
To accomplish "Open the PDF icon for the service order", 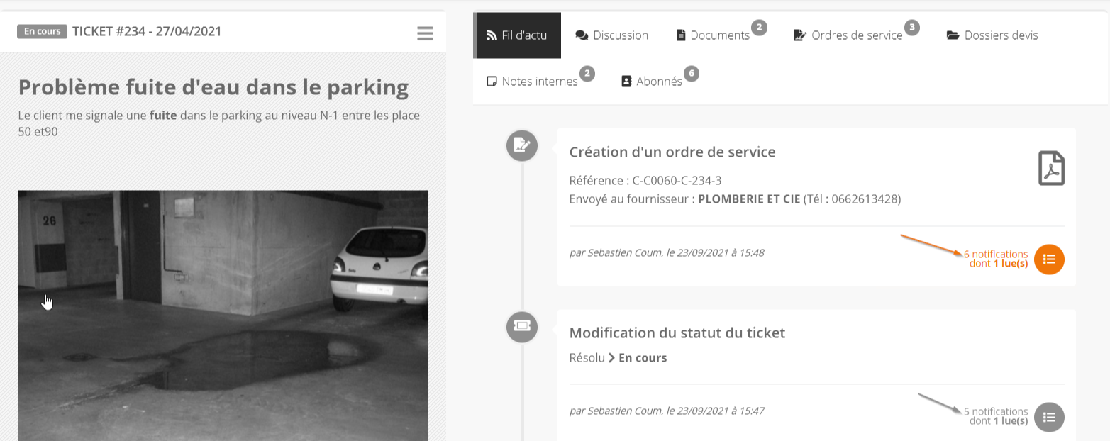I will coord(1052,169).
